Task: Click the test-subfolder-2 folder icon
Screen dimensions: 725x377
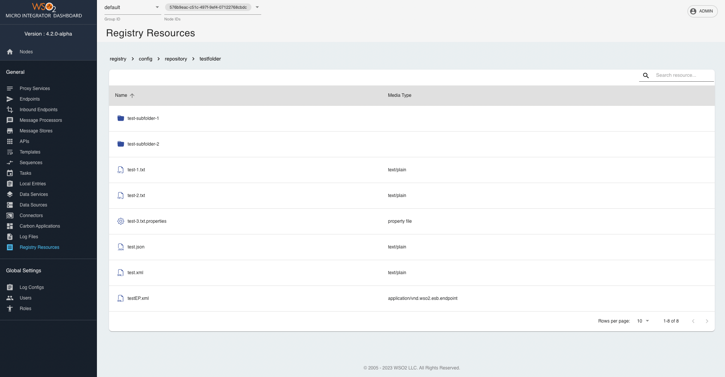Action: pos(121,144)
